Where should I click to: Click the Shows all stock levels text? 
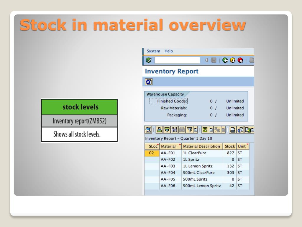(77, 134)
